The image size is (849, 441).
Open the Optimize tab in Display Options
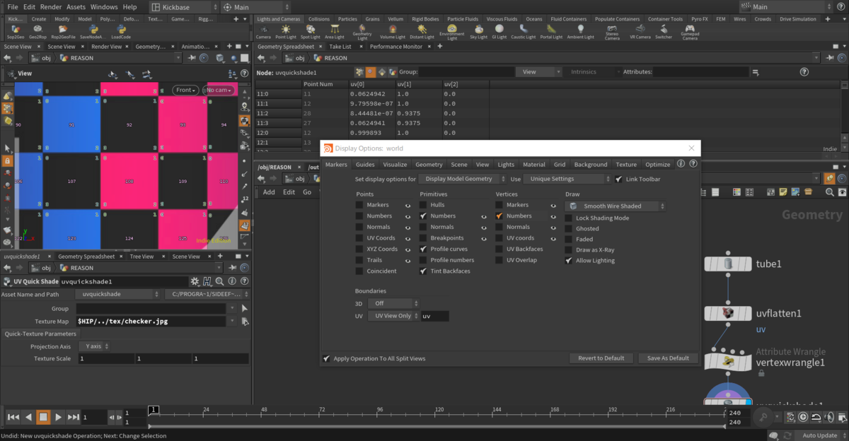tap(657, 165)
